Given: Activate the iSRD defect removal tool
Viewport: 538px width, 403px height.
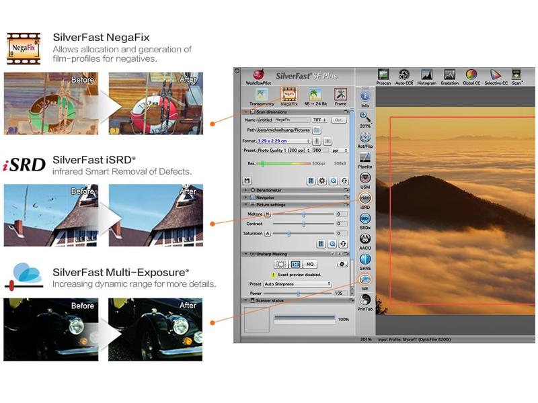Looking at the screenshot, I should [x=365, y=198].
